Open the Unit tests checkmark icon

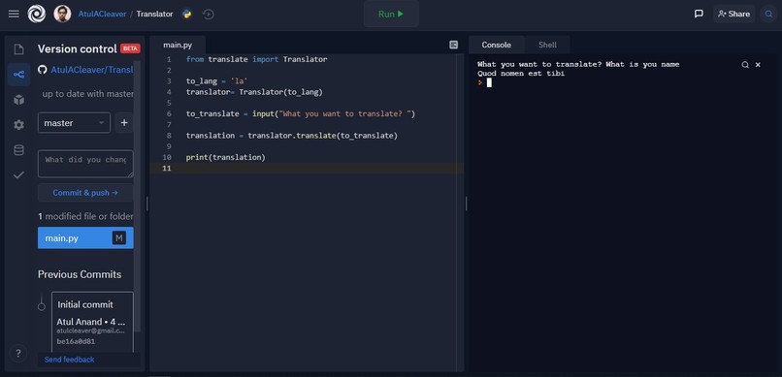(18, 175)
